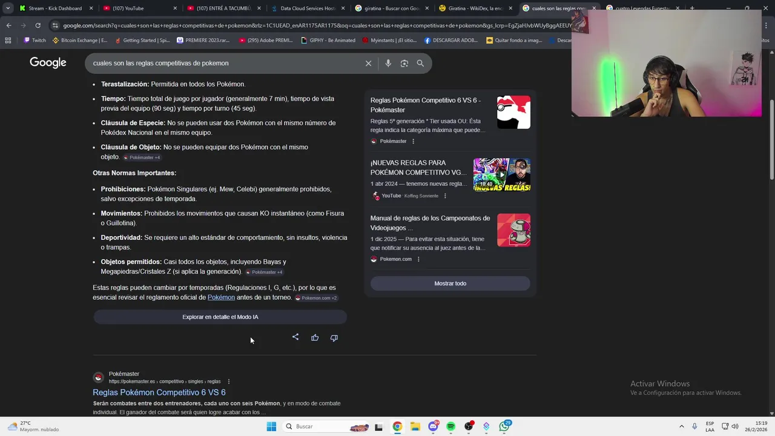Open Task View on the taskbar
The image size is (775, 436).
(378, 426)
